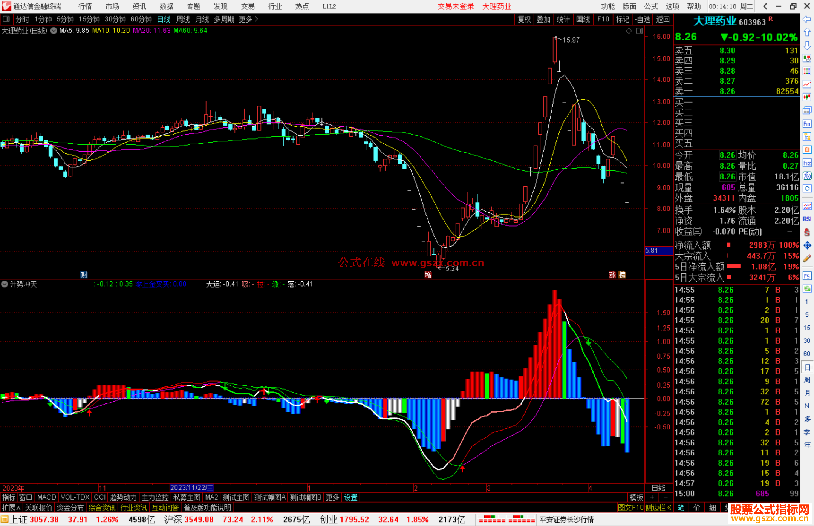
Task: Switch to the 周线 weekly period tab
Action: click(183, 19)
